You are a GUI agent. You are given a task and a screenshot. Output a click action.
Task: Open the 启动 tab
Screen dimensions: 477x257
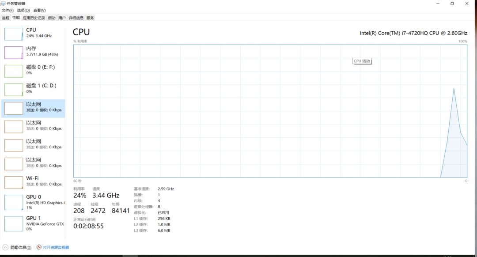[x=52, y=18]
